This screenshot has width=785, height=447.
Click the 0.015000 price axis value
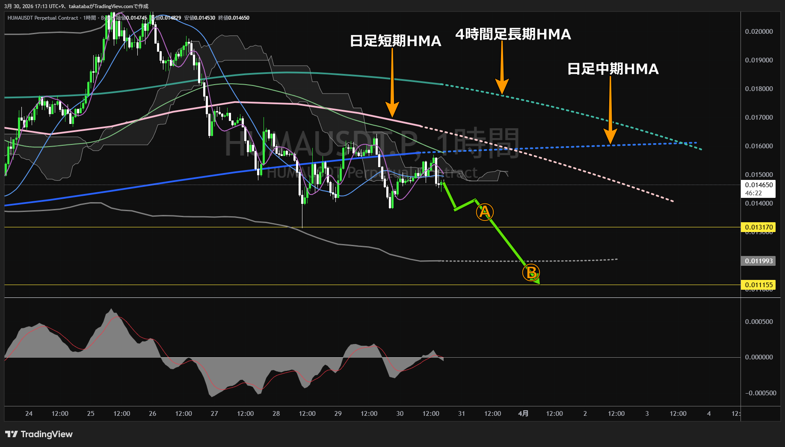coord(759,175)
